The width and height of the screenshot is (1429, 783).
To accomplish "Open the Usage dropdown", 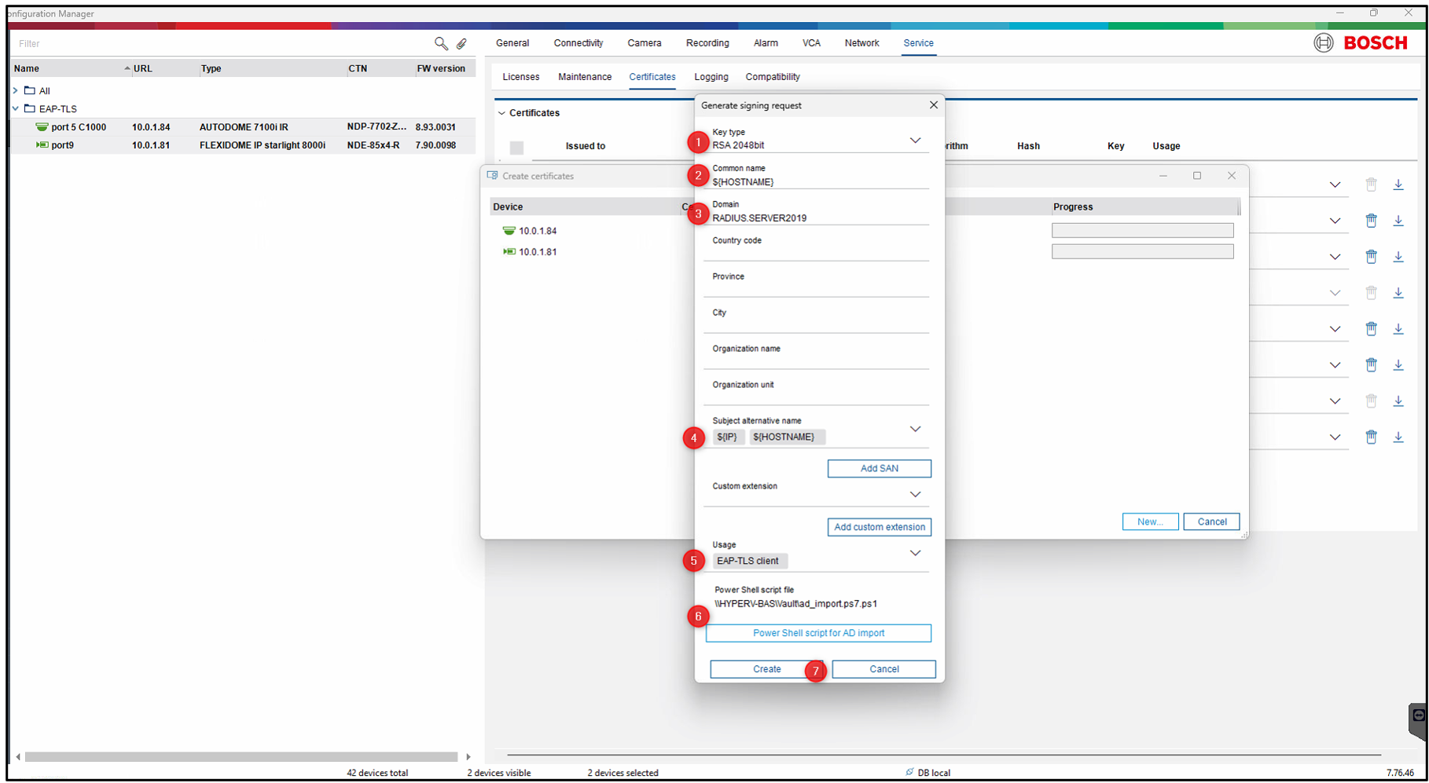I will 915,554.
